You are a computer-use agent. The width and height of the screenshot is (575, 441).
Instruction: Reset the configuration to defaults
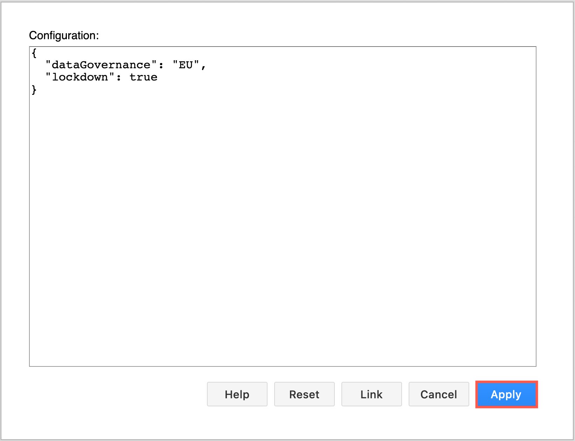[304, 394]
